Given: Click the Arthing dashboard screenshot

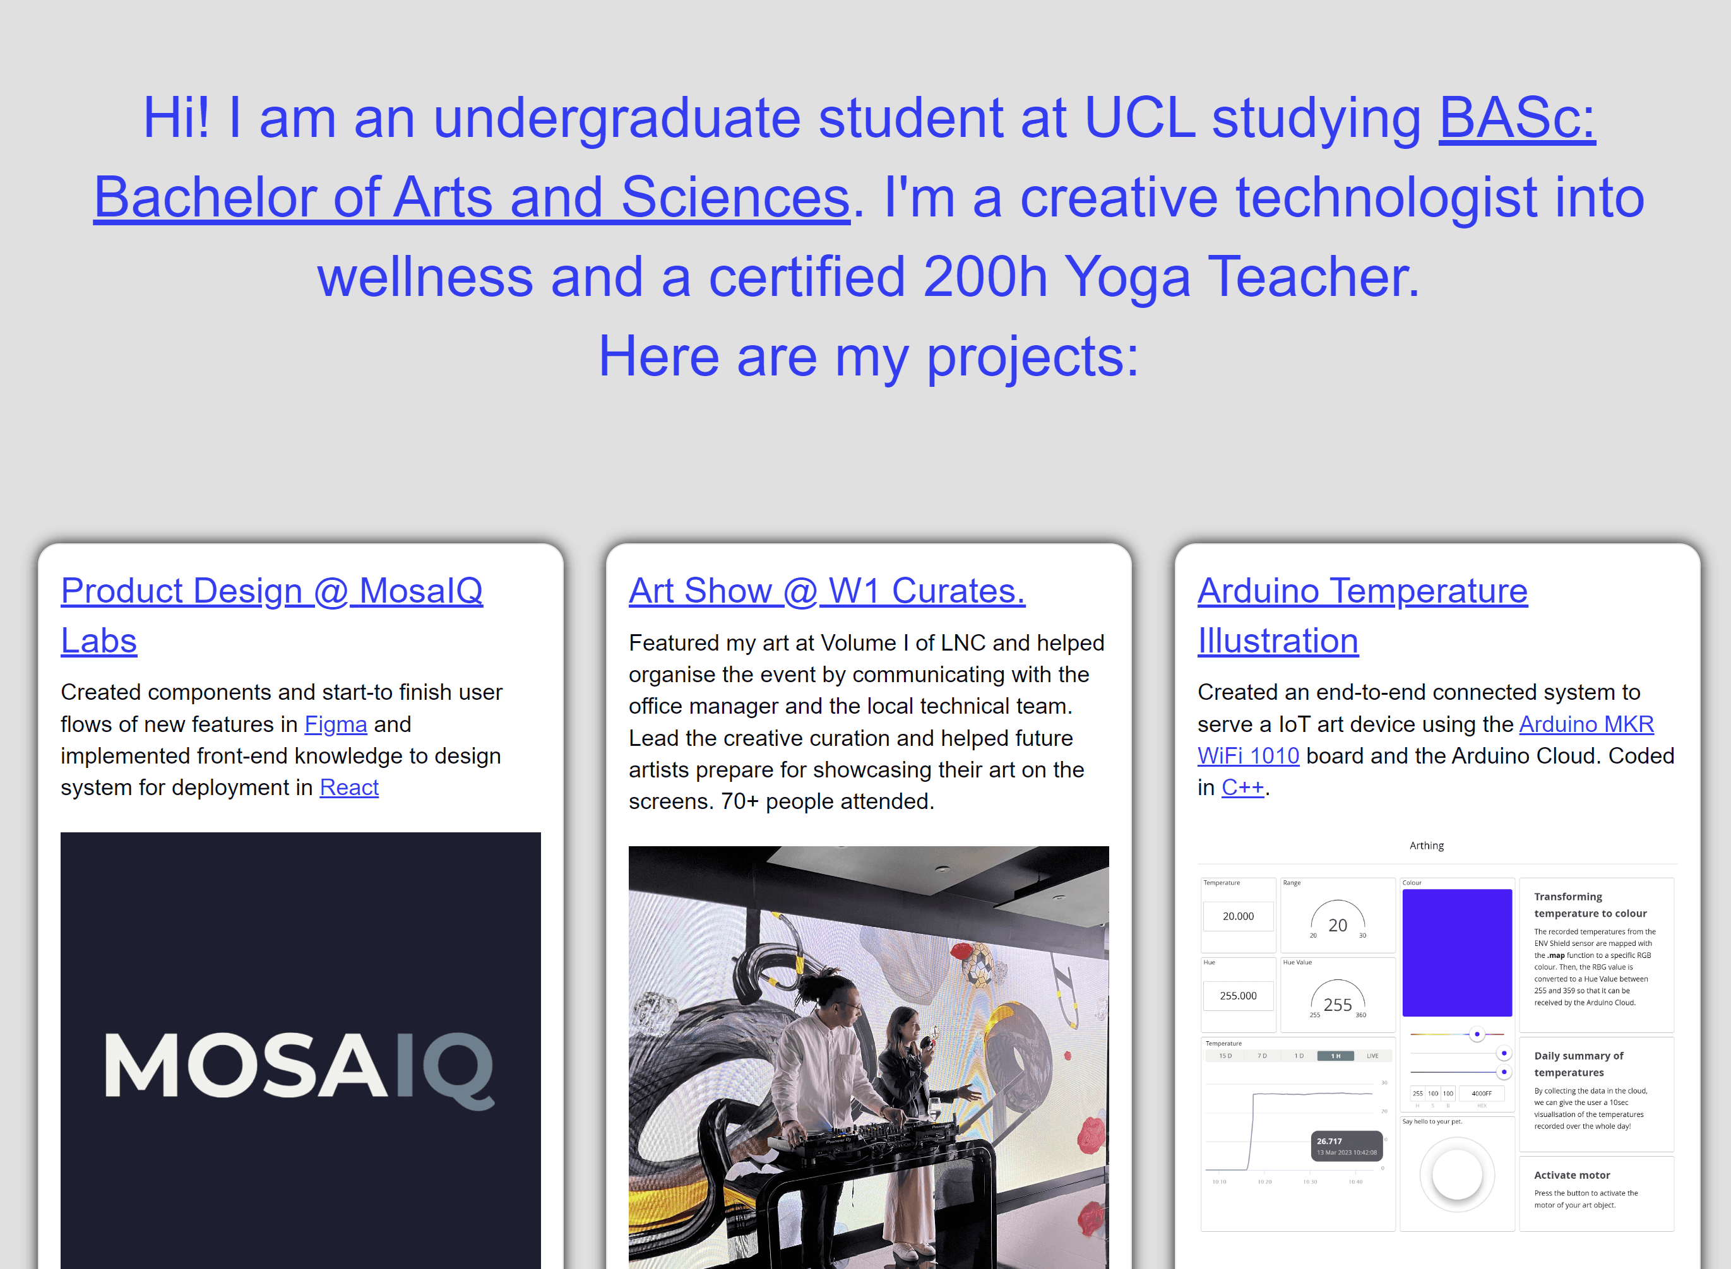Looking at the screenshot, I should tap(1437, 1033).
